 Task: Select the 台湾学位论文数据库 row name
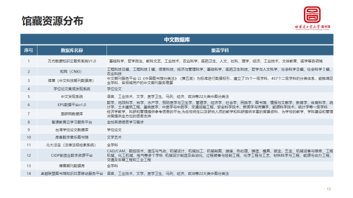(72, 130)
